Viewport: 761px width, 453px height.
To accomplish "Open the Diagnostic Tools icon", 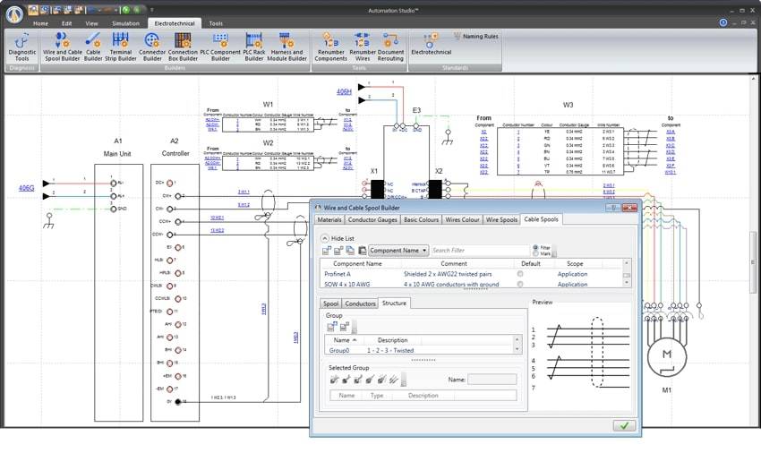I will point(21,47).
